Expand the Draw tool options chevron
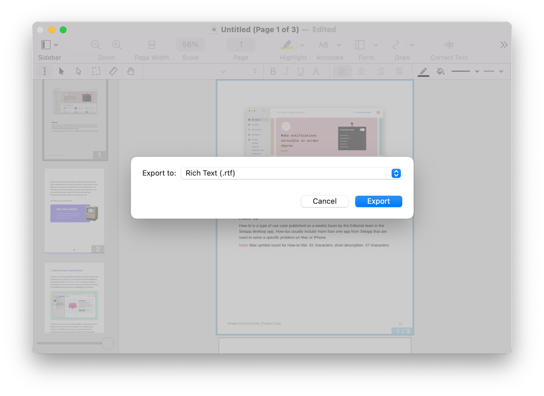Screen dimensions: 544x396 coord(412,45)
